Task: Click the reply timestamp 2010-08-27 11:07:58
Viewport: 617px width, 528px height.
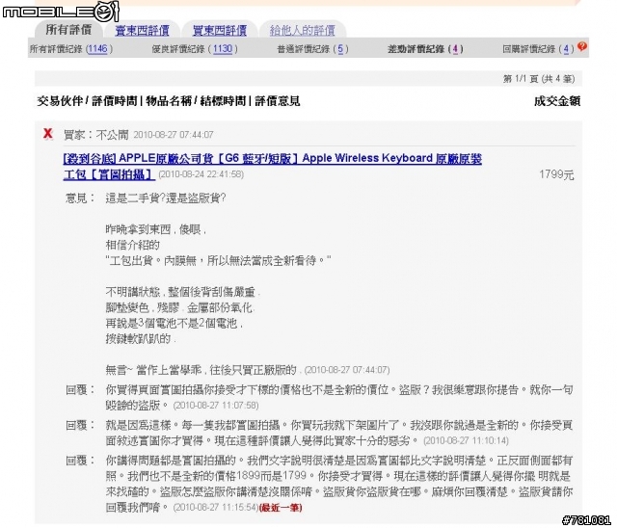Action: [x=216, y=405]
